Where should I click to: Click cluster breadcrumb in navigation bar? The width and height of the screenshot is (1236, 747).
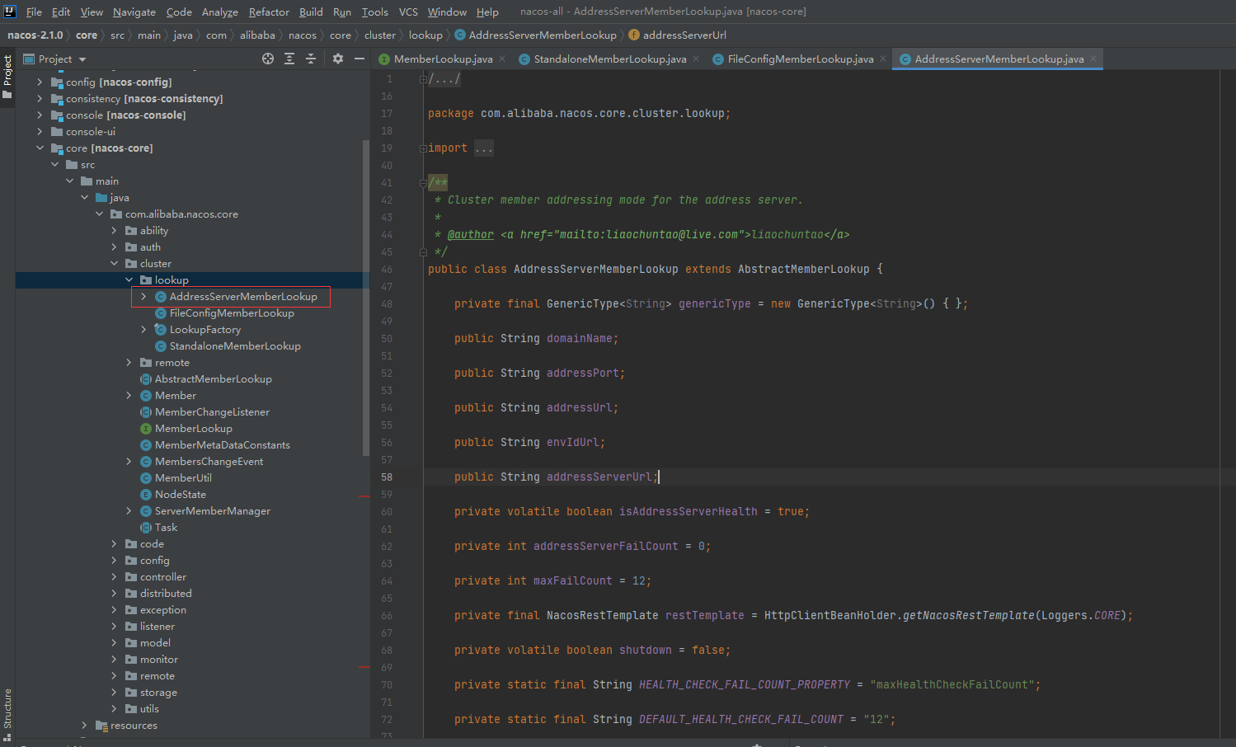coord(379,35)
